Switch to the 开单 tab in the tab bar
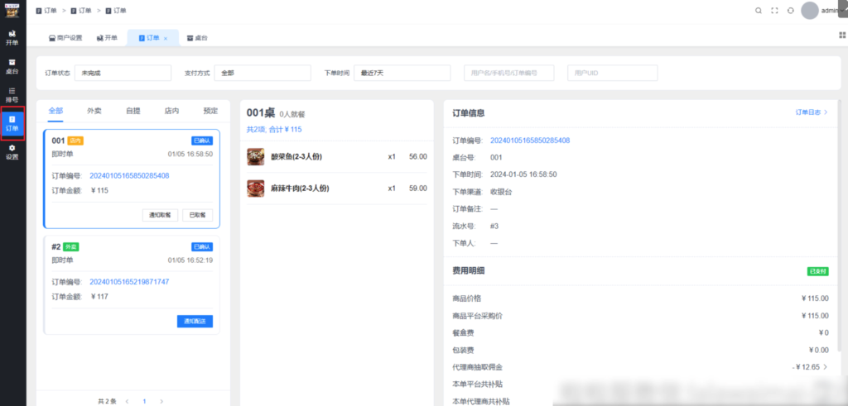Viewport: 848px width, 406px height. point(107,38)
